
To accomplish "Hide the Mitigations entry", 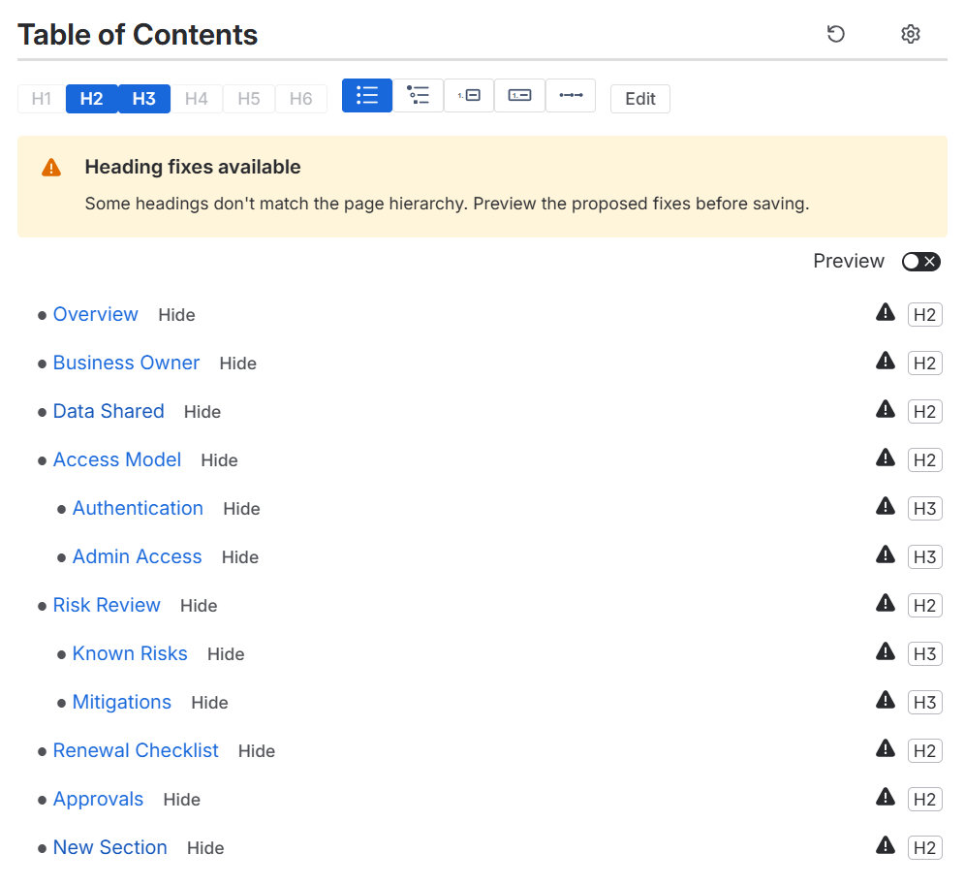I will pyautogui.click(x=210, y=704).
